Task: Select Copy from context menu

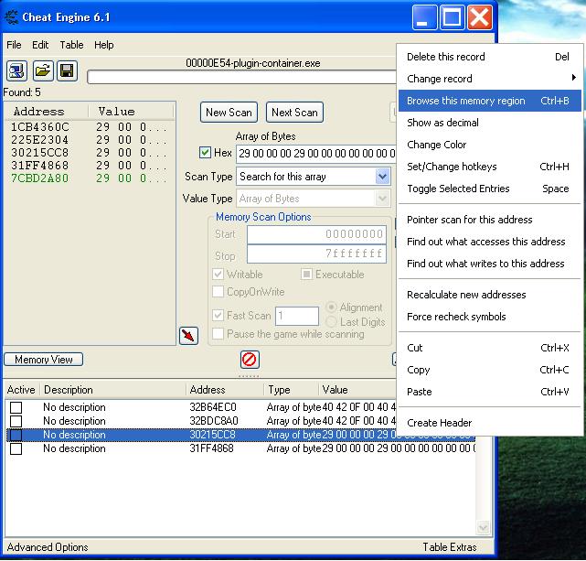Action: click(490, 370)
